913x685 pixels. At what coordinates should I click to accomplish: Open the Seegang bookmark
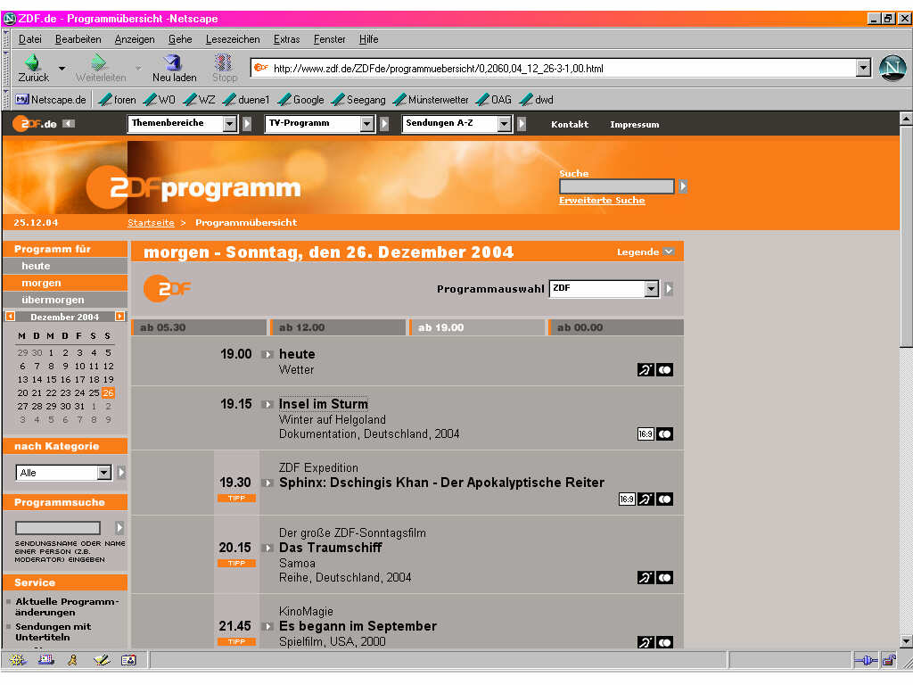358,100
